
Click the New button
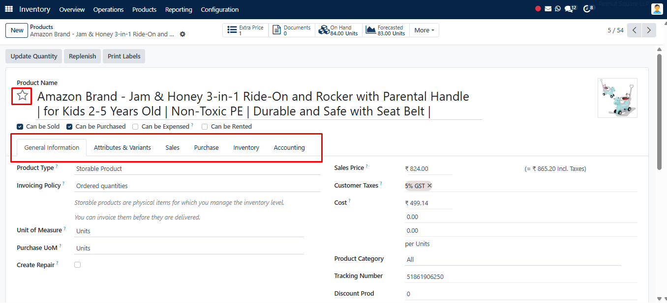[x=17, y=30]
